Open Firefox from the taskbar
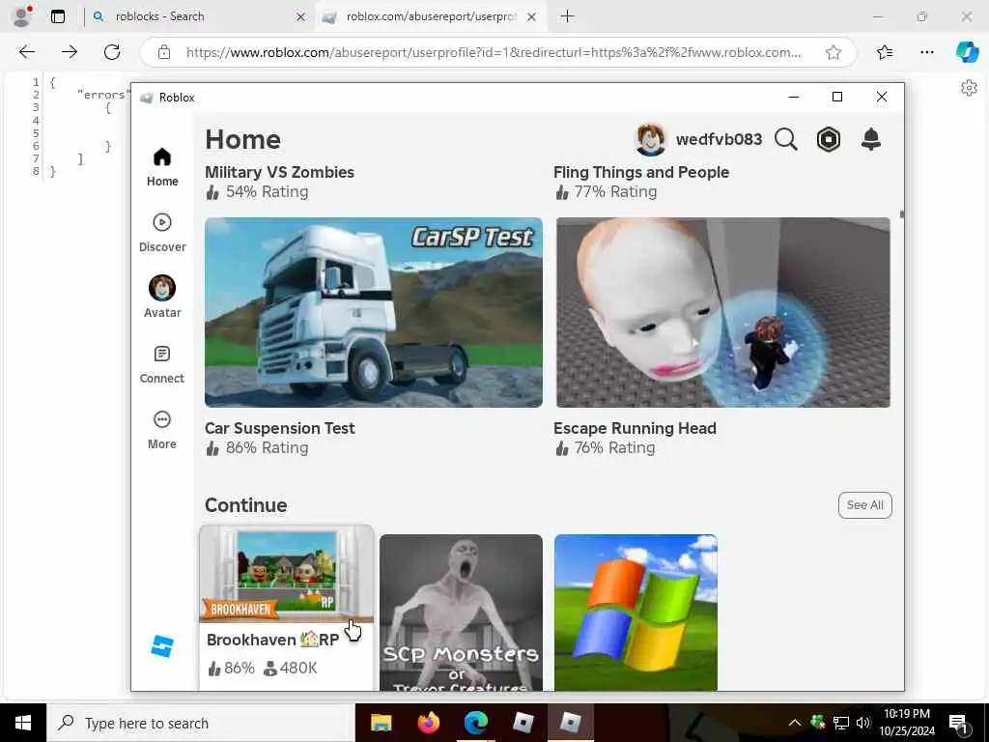The image size is (989, 742). [x=429, y=723]
